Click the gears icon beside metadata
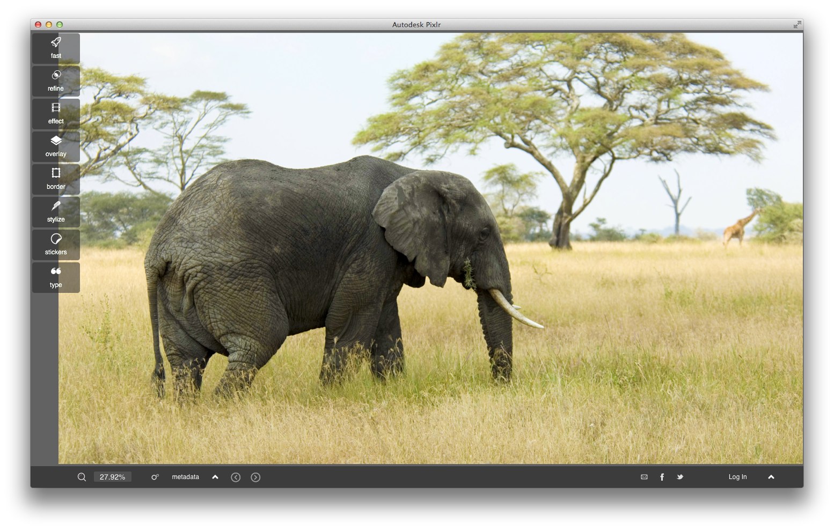 click(155, 477)
